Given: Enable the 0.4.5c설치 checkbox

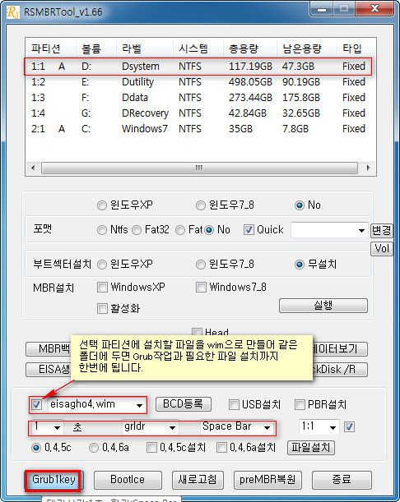Looking at the screenshot, I should (x=151, y=448).
